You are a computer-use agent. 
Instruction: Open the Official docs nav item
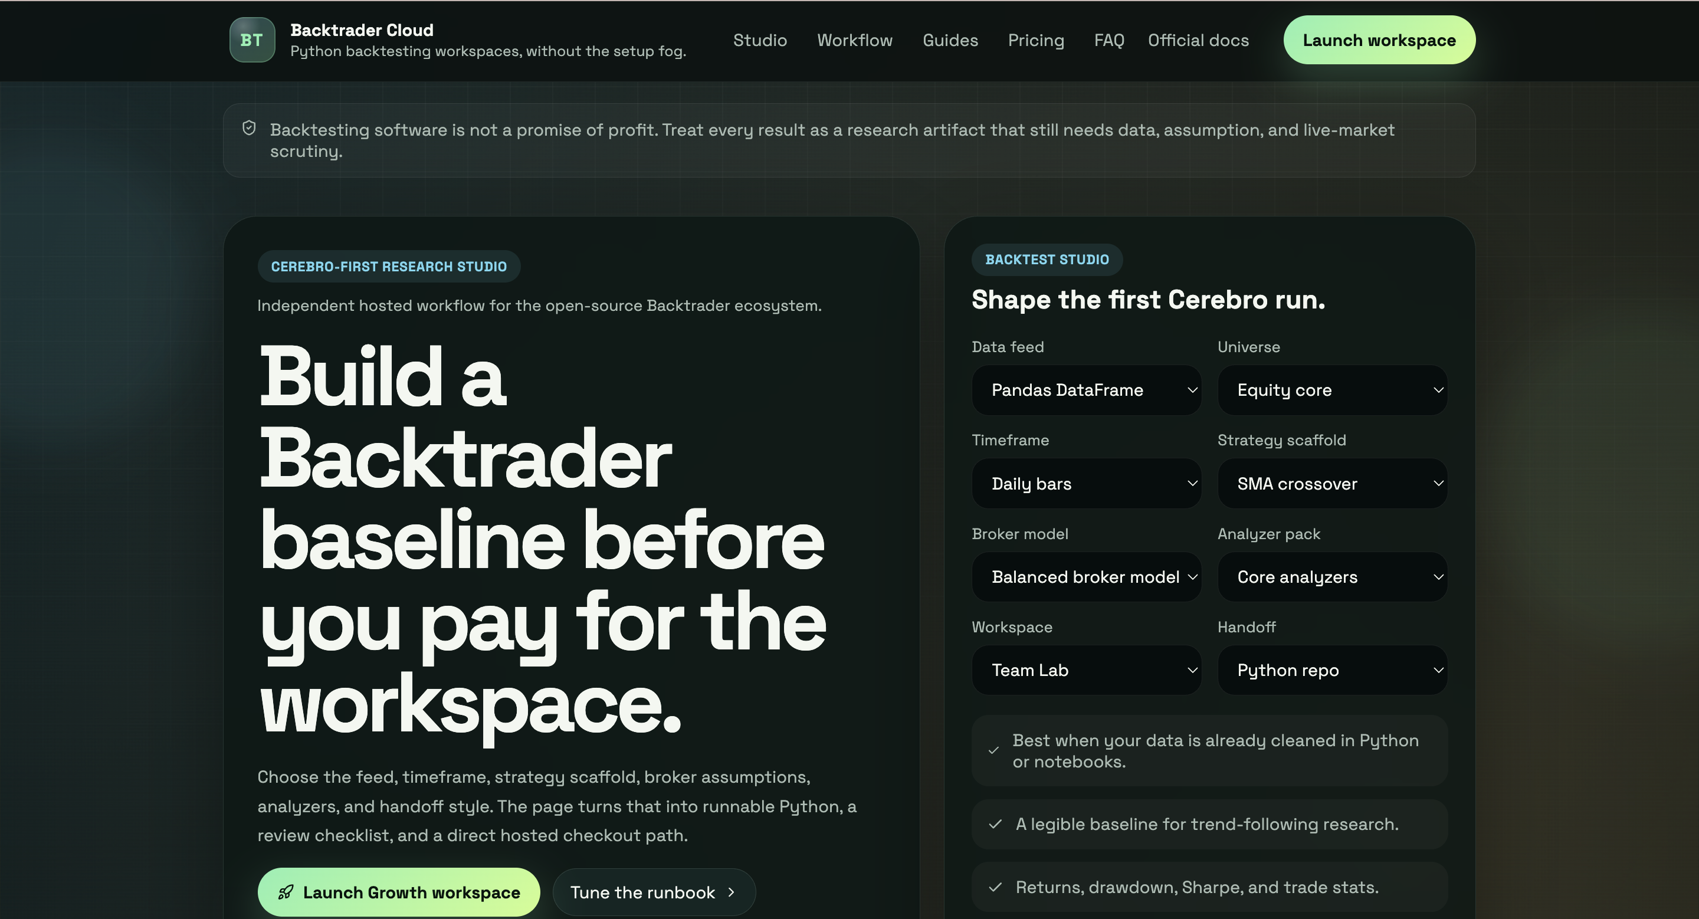[x=1198, y=40]
